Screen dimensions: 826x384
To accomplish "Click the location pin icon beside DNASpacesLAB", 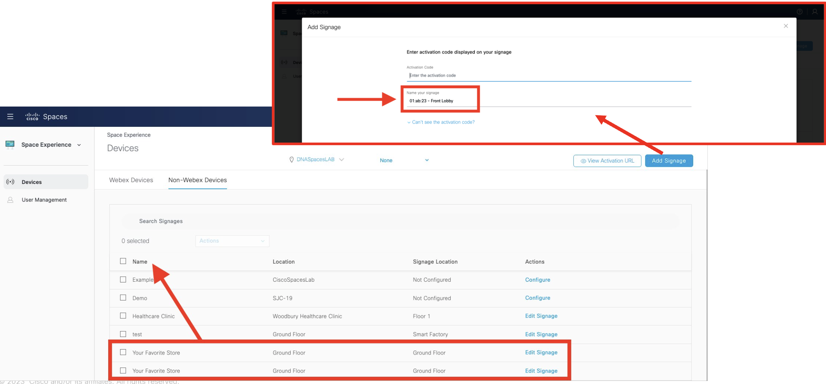I will tap(291, 160).
